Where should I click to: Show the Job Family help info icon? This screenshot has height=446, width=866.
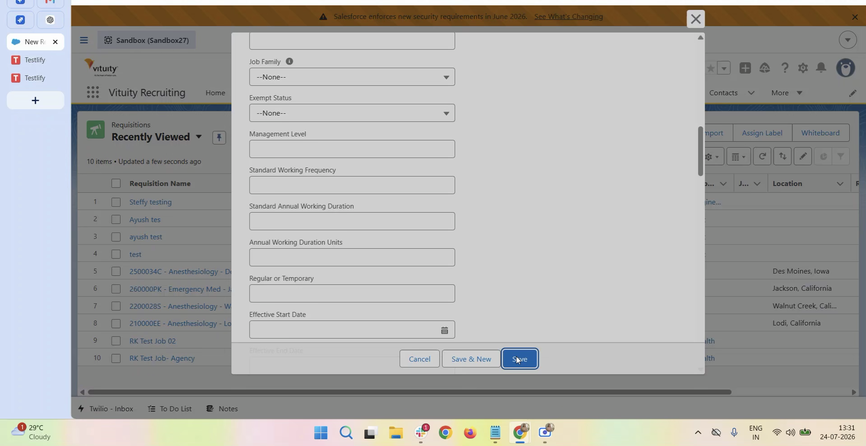click(x=289, y=61)
